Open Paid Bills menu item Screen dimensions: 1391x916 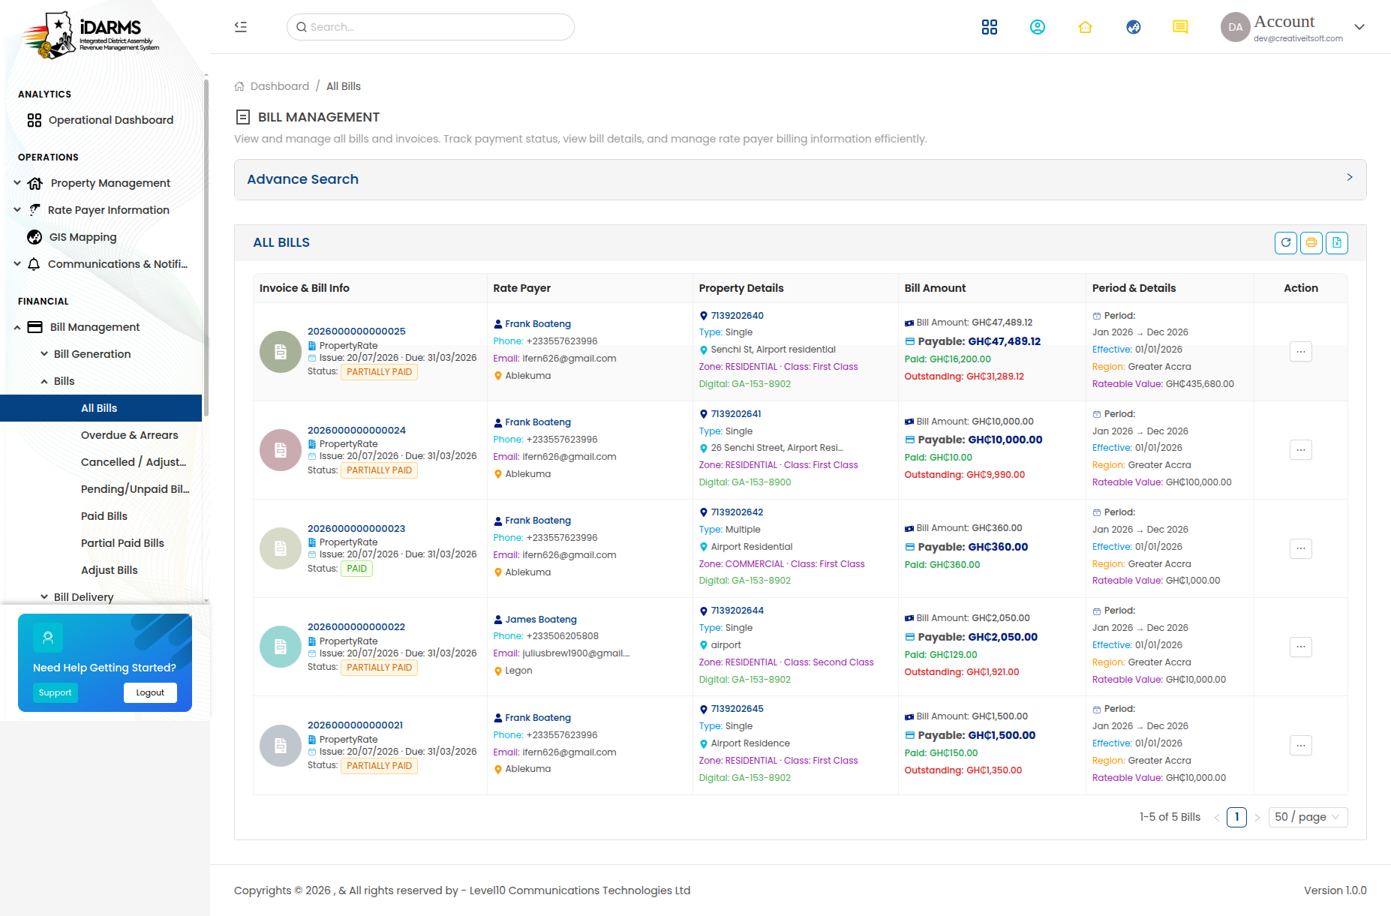[x=104, y=516]
